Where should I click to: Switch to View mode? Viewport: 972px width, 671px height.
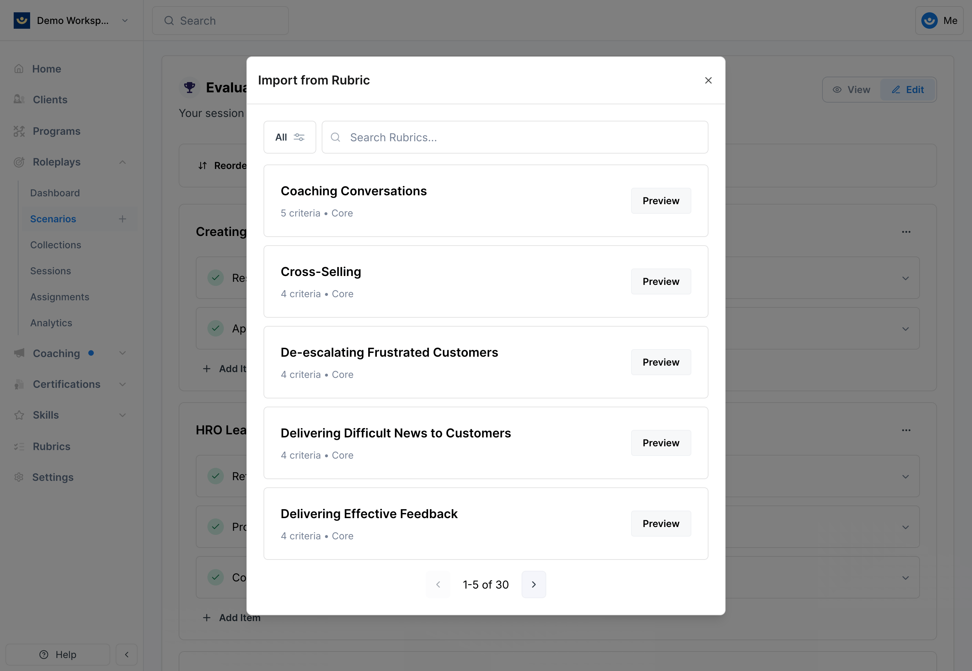point(852,90)
